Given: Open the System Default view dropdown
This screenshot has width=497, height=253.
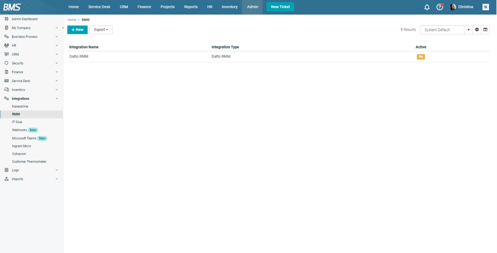Looking at the screenshot, I should pos(468,30).
